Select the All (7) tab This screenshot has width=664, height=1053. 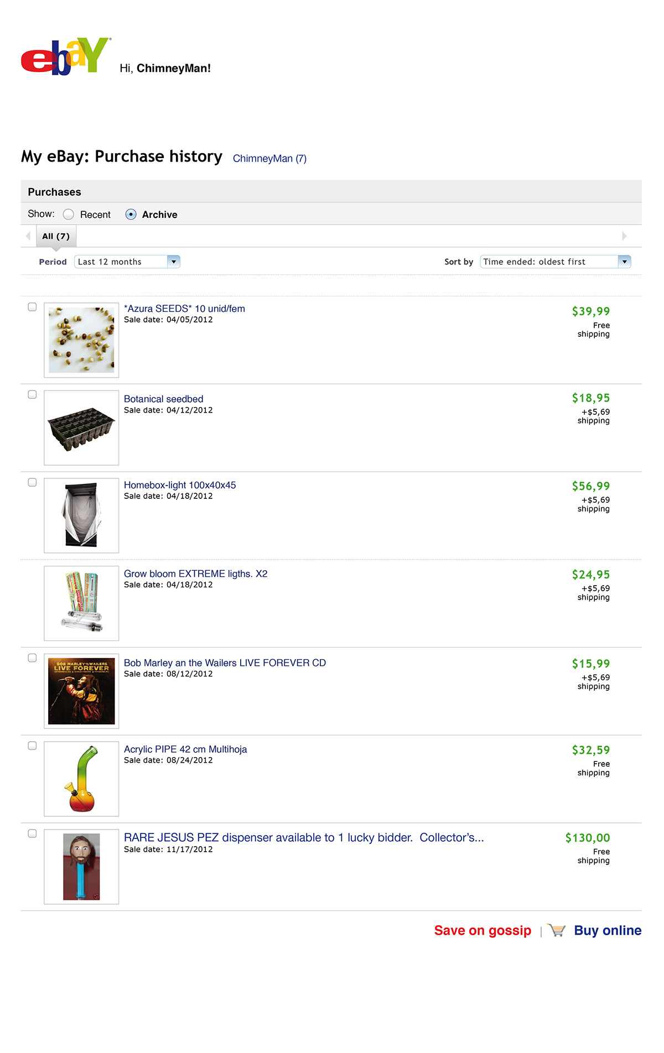point(56,236)
